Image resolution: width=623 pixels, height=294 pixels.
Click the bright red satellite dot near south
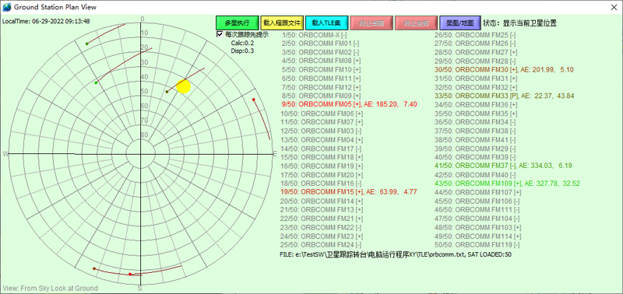[x=130, y=274]
